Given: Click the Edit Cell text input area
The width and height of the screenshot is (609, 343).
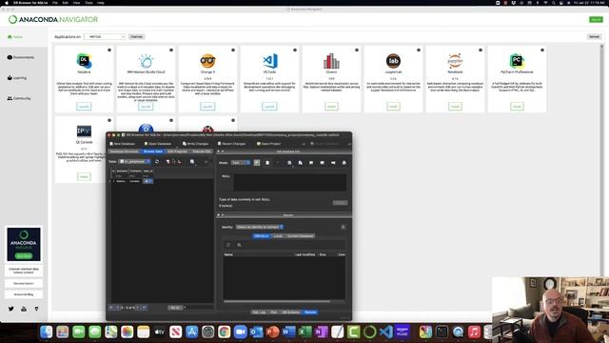Looking at the screenshot, I should (x=289, y=182).
